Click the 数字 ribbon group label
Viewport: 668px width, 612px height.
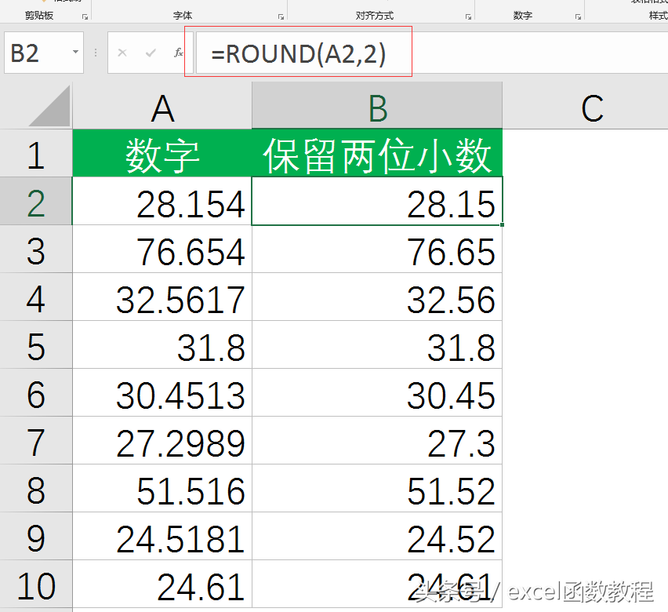(523, 16)
